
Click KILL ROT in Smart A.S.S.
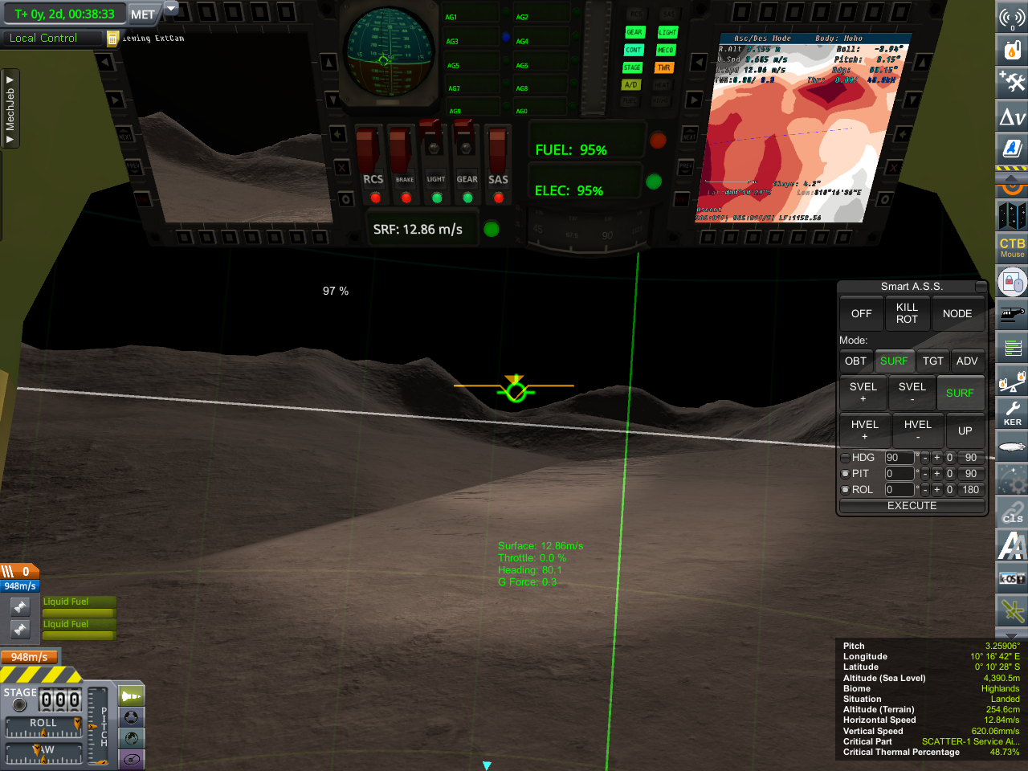coord(907,313)
